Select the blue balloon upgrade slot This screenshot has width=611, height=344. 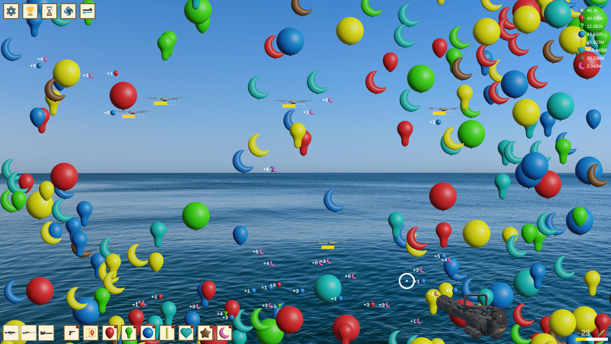[x=147, y=332]
